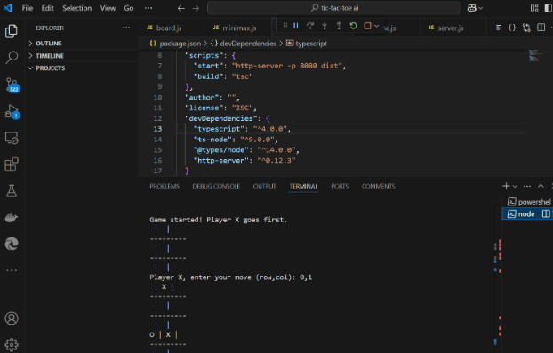This screenshot has height=353, width=553.
Task: Step into in debug toolbar
Action: (x=325, y=26)
